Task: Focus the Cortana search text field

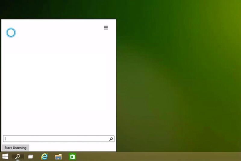Action: [56, 139]
